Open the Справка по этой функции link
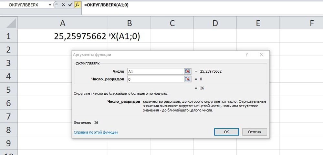The width and height of the screenshot is (323, 155). click(x=96, y=132)
